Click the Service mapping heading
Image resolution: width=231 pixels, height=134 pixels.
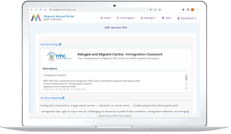51,98
